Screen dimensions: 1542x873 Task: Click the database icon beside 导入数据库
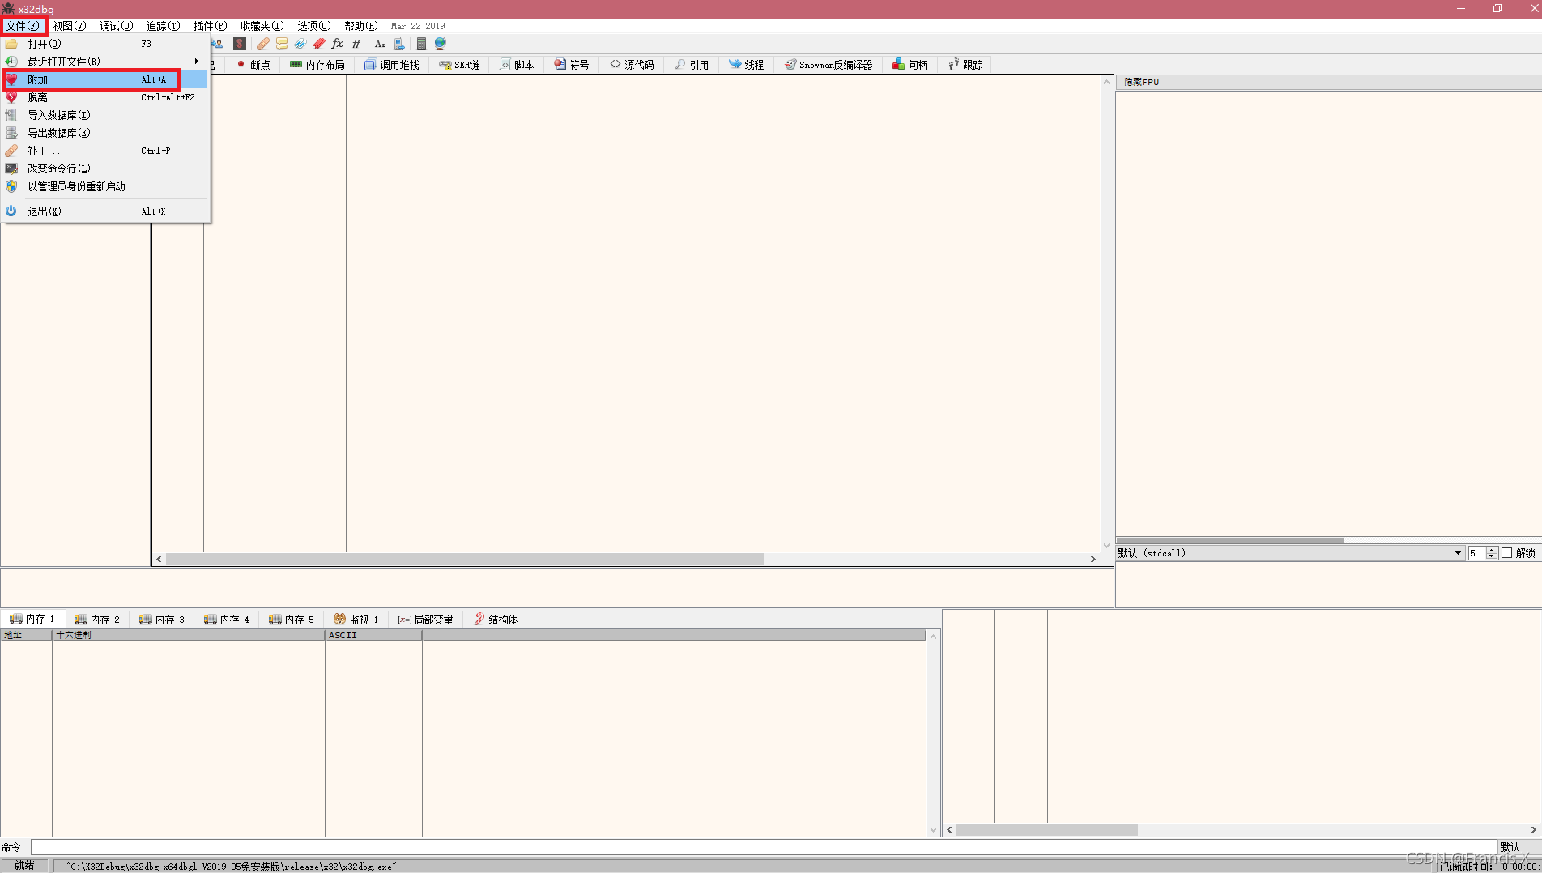coord(11,115)
